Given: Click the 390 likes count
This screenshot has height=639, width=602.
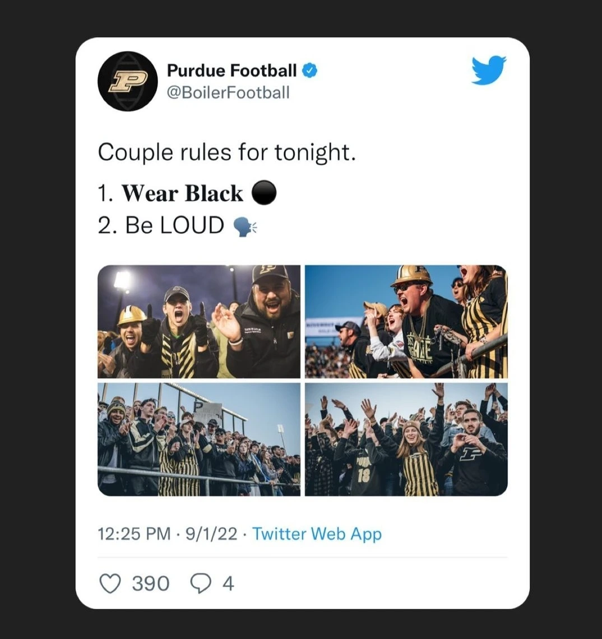Looking at the screenshot, I should [x=150, y=584].
